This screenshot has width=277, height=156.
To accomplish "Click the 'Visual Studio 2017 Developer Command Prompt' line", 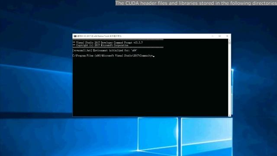I will [108, 42].
